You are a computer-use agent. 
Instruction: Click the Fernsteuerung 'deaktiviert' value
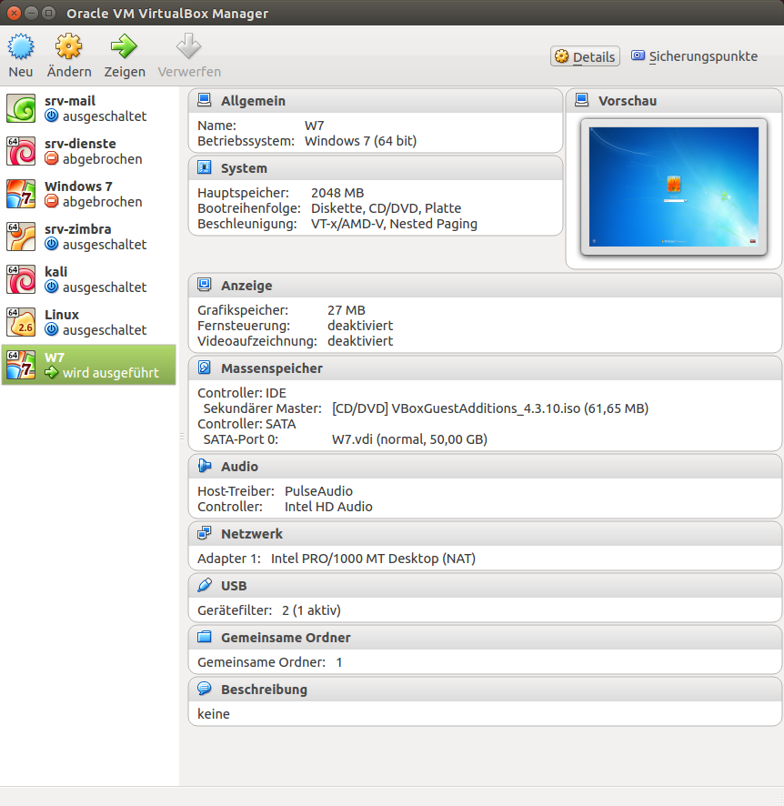[x=360, y=326]
